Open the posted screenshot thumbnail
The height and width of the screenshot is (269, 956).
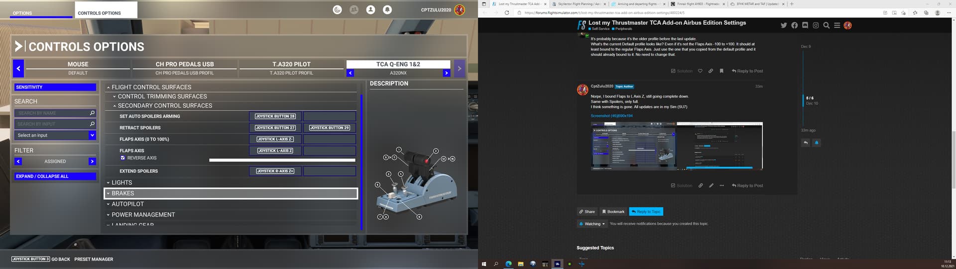click(677, 146)
